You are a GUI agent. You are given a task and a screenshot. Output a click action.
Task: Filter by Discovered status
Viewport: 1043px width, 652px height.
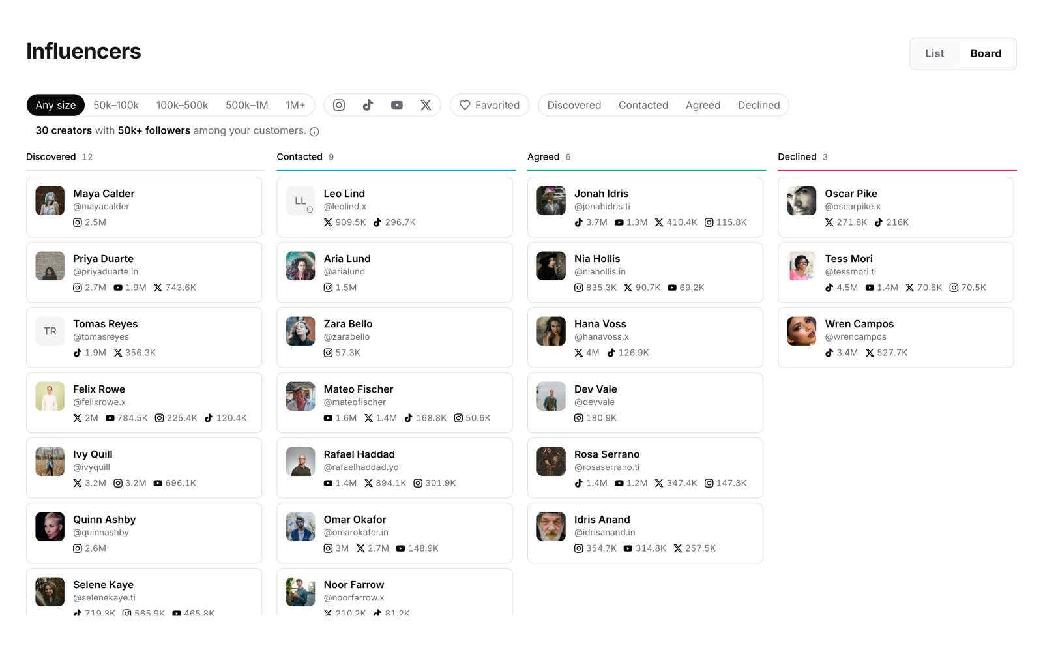[574, 105]
